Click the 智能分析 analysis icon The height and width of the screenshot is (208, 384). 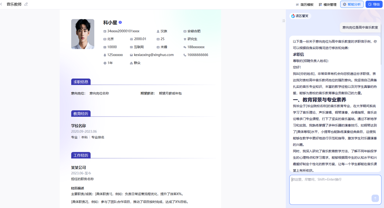click(344, 4)
